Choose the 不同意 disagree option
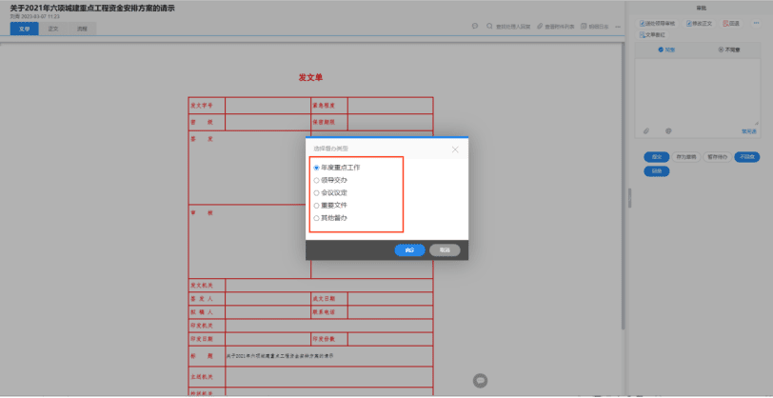This screenshot has width=773, height=398. tap(729, 50)
